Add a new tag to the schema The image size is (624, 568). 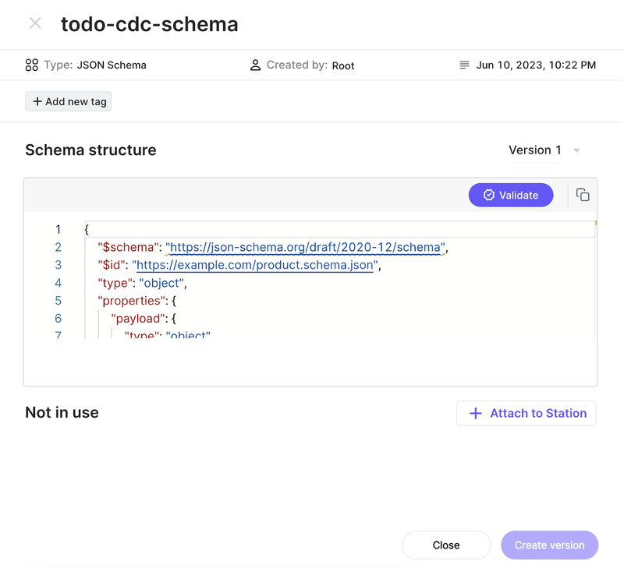69,101
